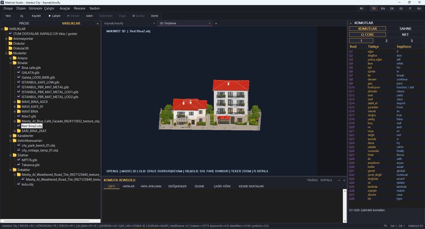Image resolution: width=425 pixels, height=229 pixels.
Task: Click the folder icon of Dokular
Action: click(10, 43)
